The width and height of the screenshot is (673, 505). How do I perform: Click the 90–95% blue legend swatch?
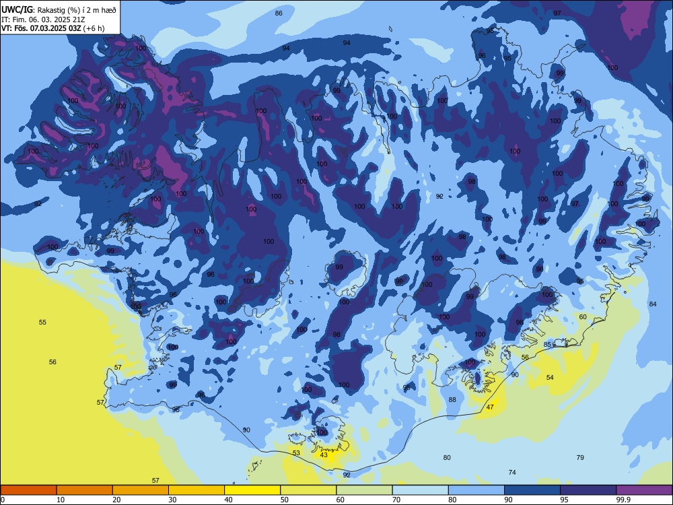[532, 490]
